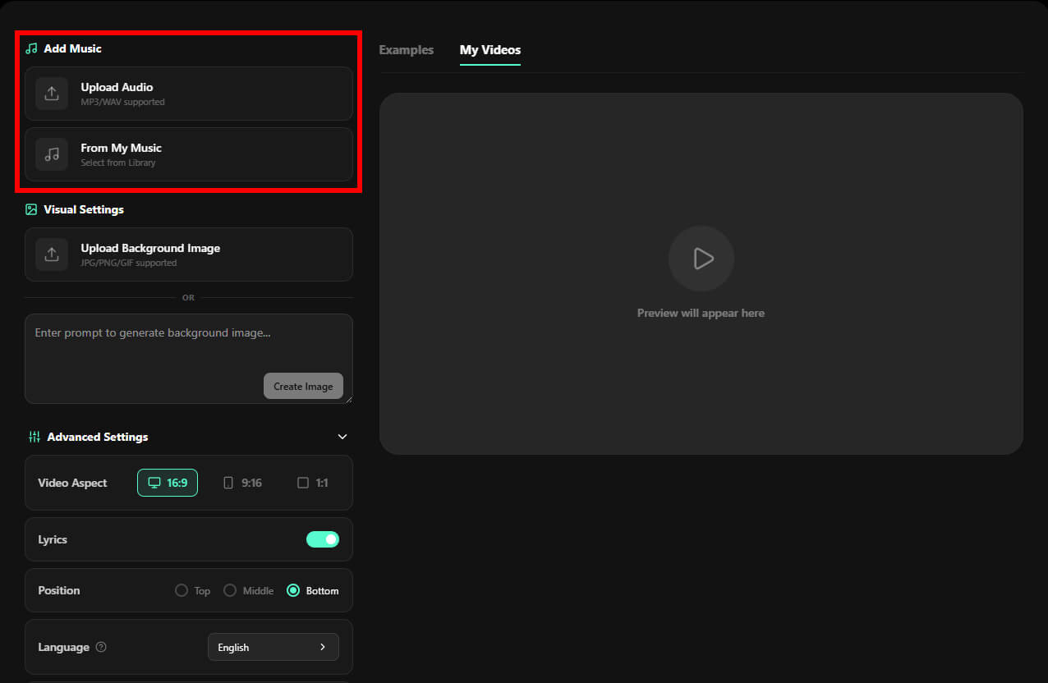Select the 1:1 video aspect
Viewport: 1048px width, 683px height.
(313, 483)
